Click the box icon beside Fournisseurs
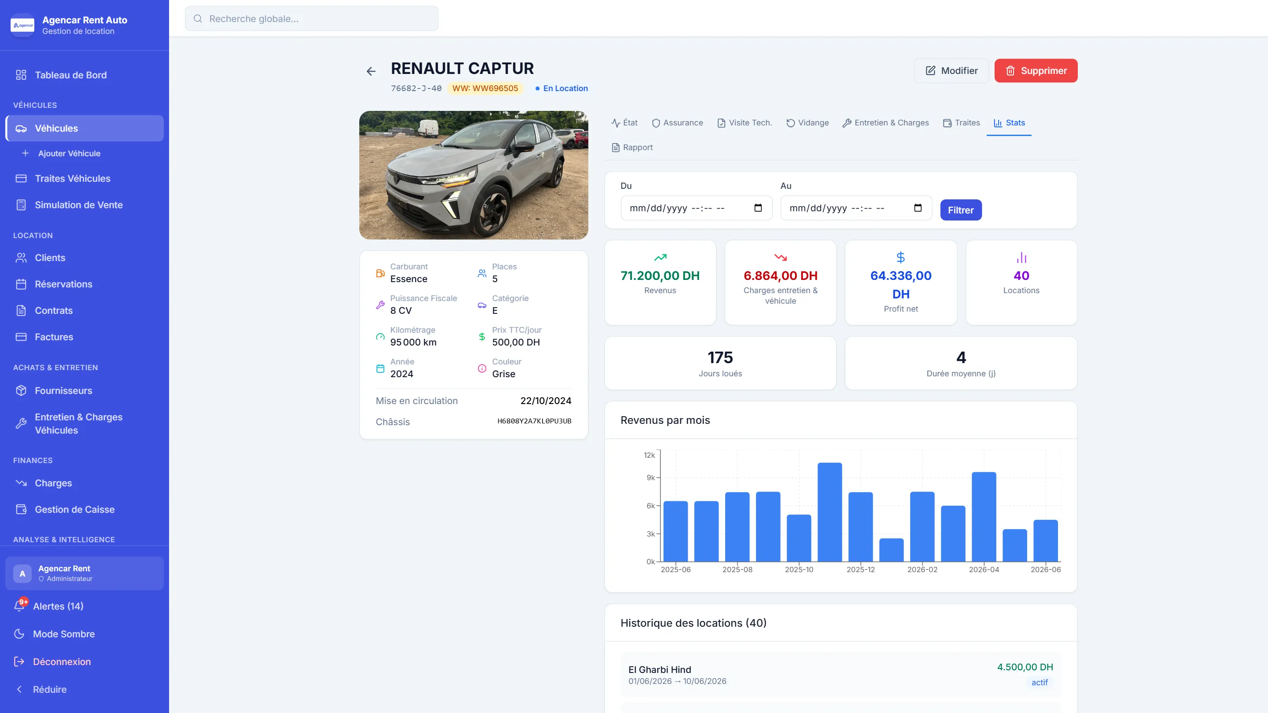Viewport: 1268px width, 713px height. (21, 390)
